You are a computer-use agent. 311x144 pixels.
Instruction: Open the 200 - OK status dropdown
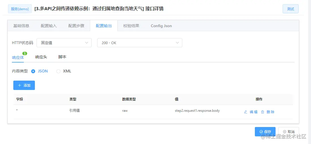coord(140,43)
